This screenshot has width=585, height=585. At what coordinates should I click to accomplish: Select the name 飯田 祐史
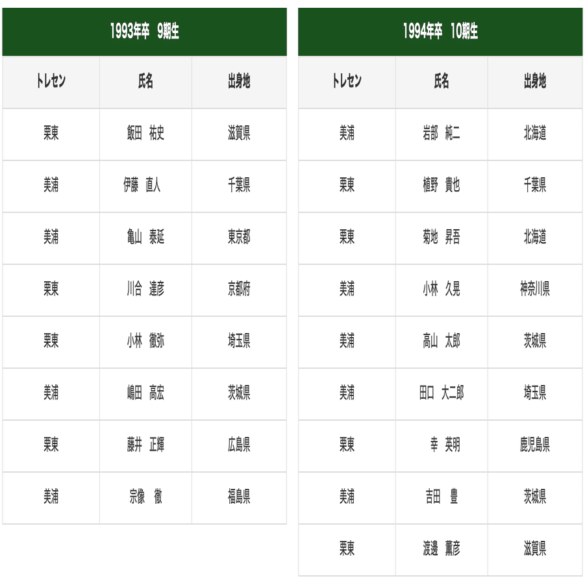145,133
